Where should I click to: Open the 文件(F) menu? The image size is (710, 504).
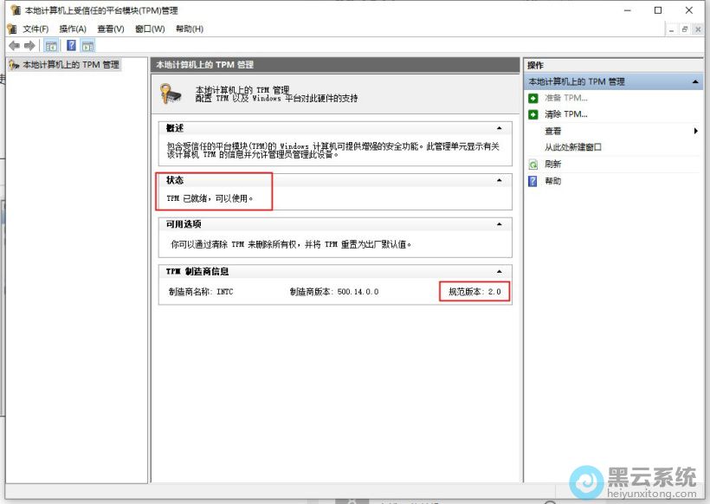pos(35,29)
